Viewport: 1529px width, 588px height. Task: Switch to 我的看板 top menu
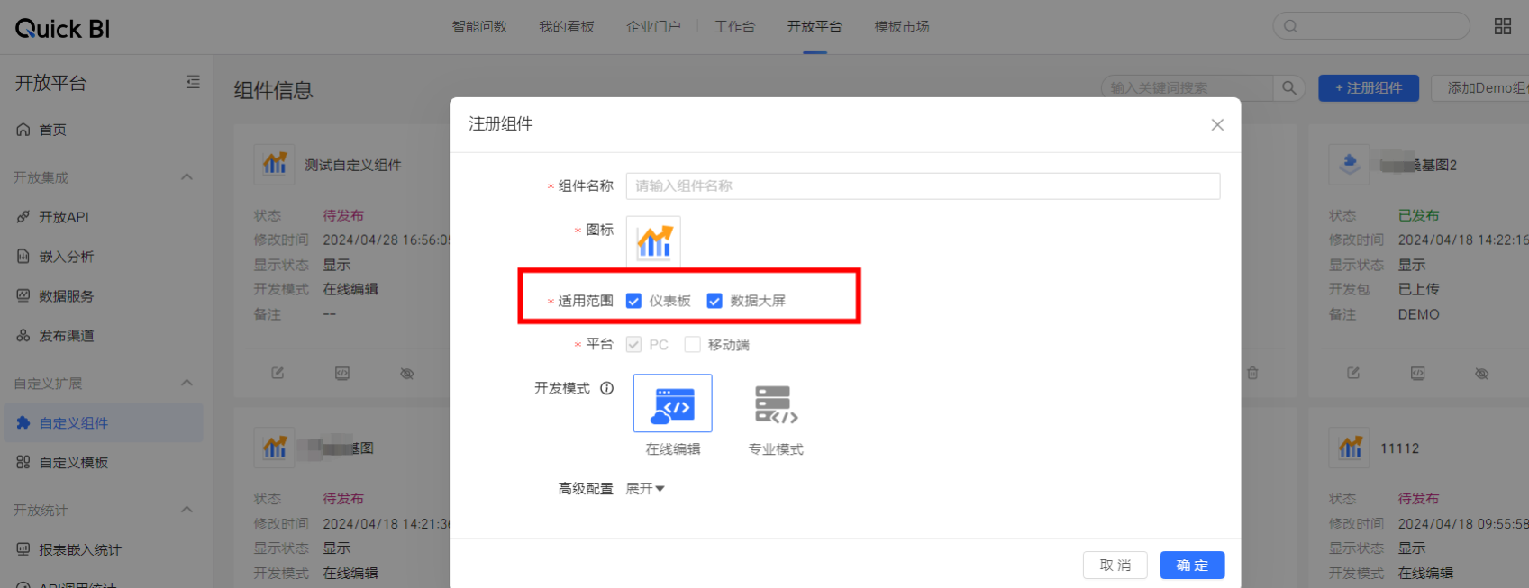click(567, 27)
